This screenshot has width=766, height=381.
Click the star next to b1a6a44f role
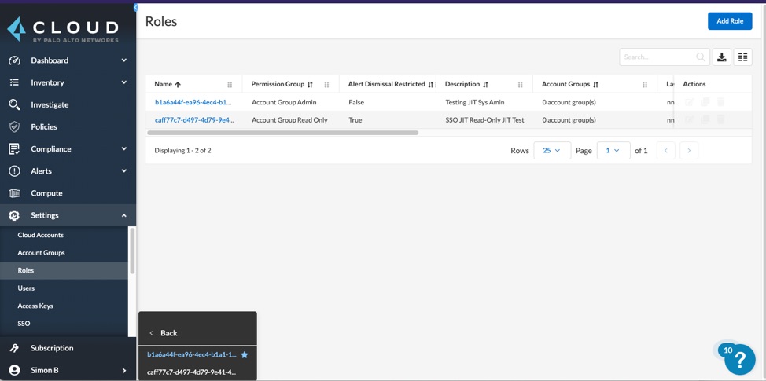pyautogui.click(x=245, y=355)
